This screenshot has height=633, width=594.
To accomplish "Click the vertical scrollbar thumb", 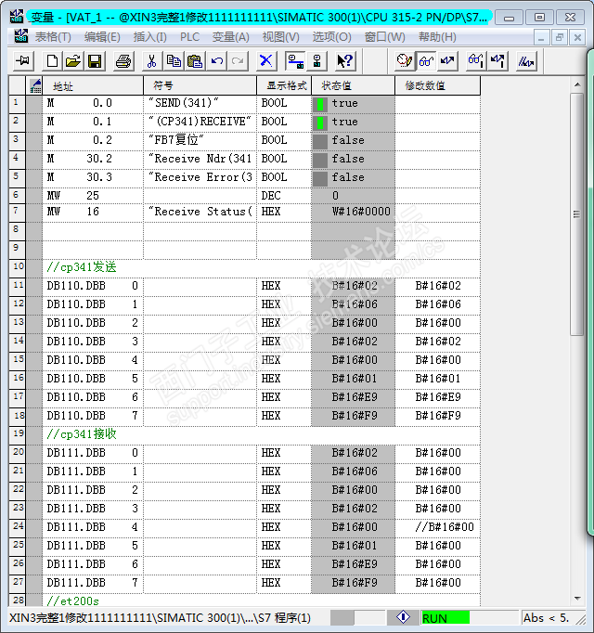I will (577, 214).
